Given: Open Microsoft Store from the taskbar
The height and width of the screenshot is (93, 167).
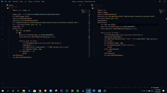Looking at the screenshot, I should click(x=35, y=91).
